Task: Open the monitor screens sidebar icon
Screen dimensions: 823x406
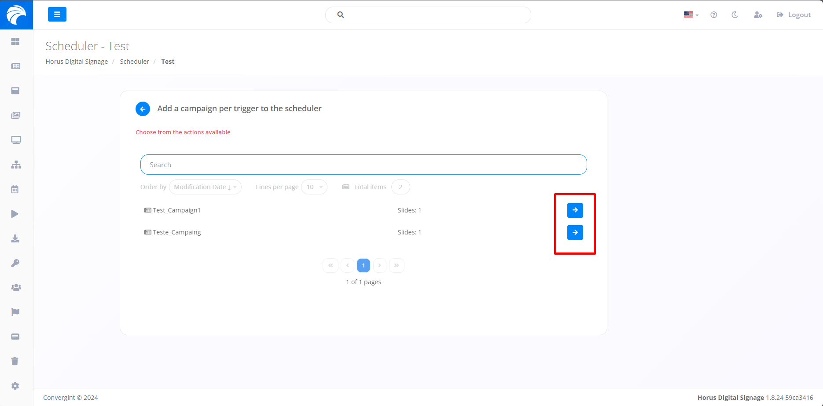Action: [16, 140]
